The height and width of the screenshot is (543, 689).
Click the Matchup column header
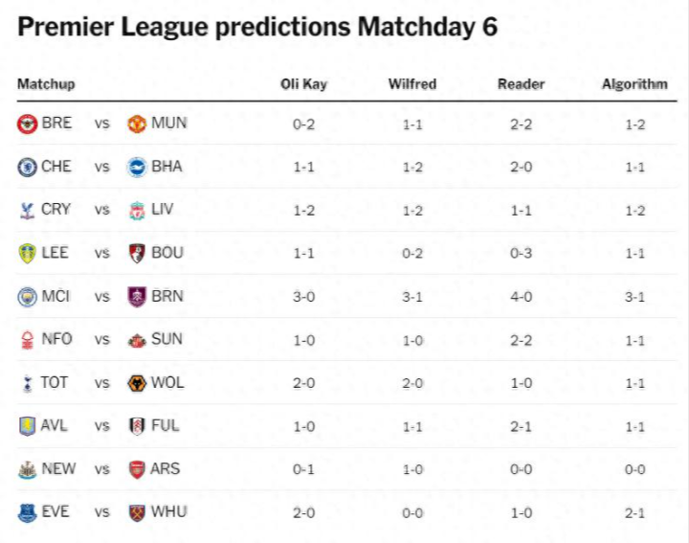(46, 84)
